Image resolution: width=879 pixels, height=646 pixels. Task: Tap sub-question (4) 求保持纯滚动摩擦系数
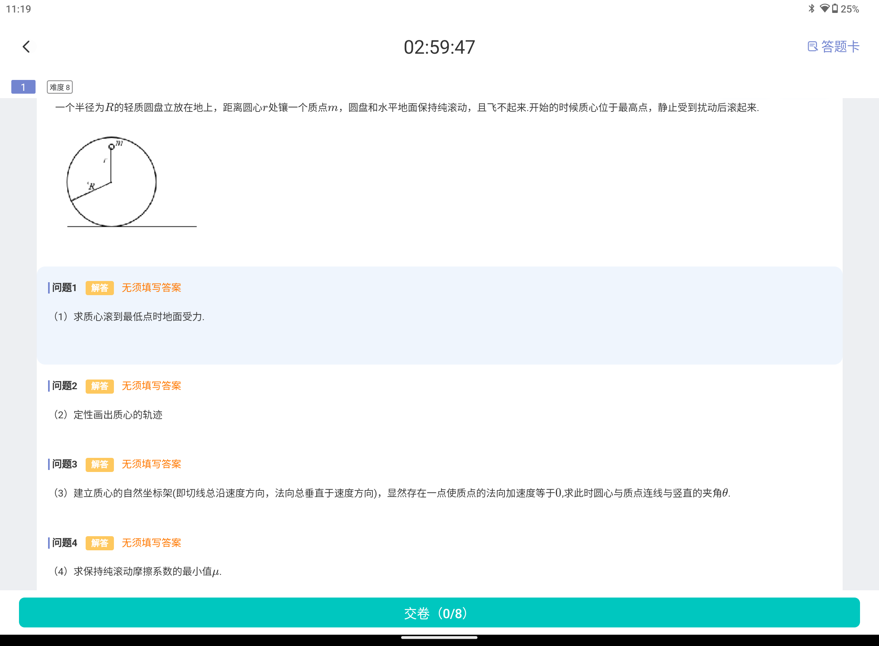[x=137, y=572]
